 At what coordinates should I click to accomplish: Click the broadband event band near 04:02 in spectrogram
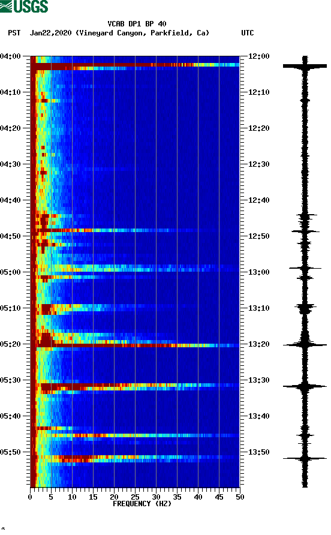tap(135, 65)
